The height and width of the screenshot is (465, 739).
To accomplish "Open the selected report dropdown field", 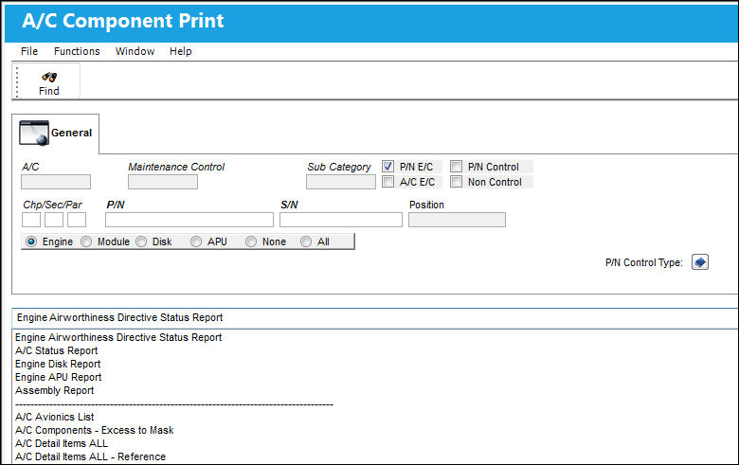I will [x=375, y=318].
